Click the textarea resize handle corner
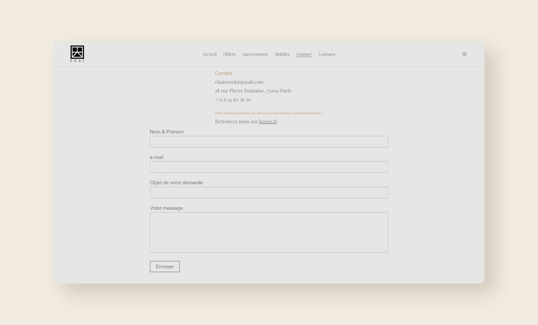 [x=386, y=251]
